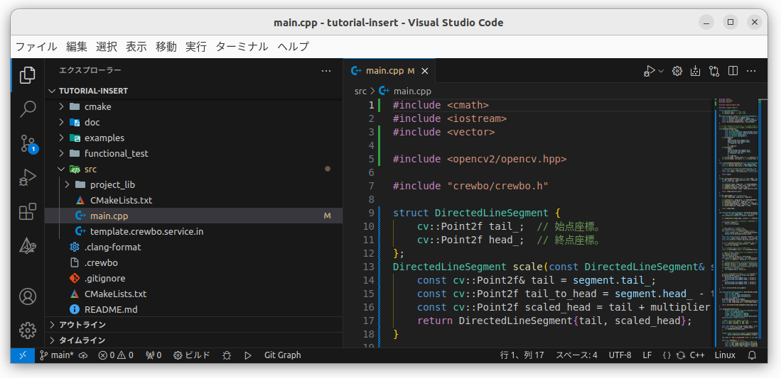The width and height of the screenshot is (781, 378).
Task: Open the 移動 menu
Action: point(166,47)
